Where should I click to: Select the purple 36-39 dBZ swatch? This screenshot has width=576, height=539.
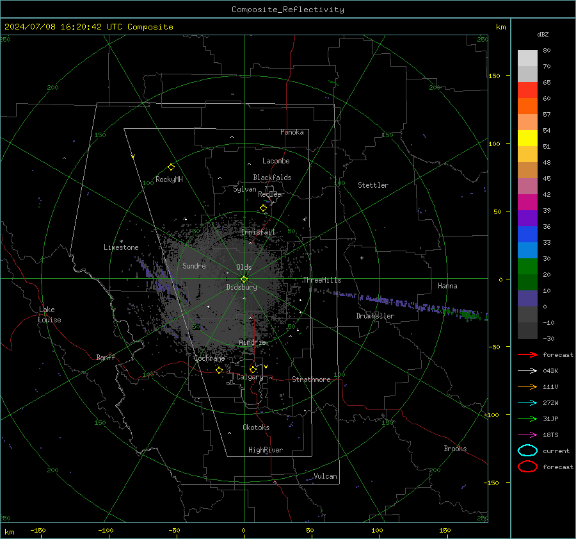[527, 219]
